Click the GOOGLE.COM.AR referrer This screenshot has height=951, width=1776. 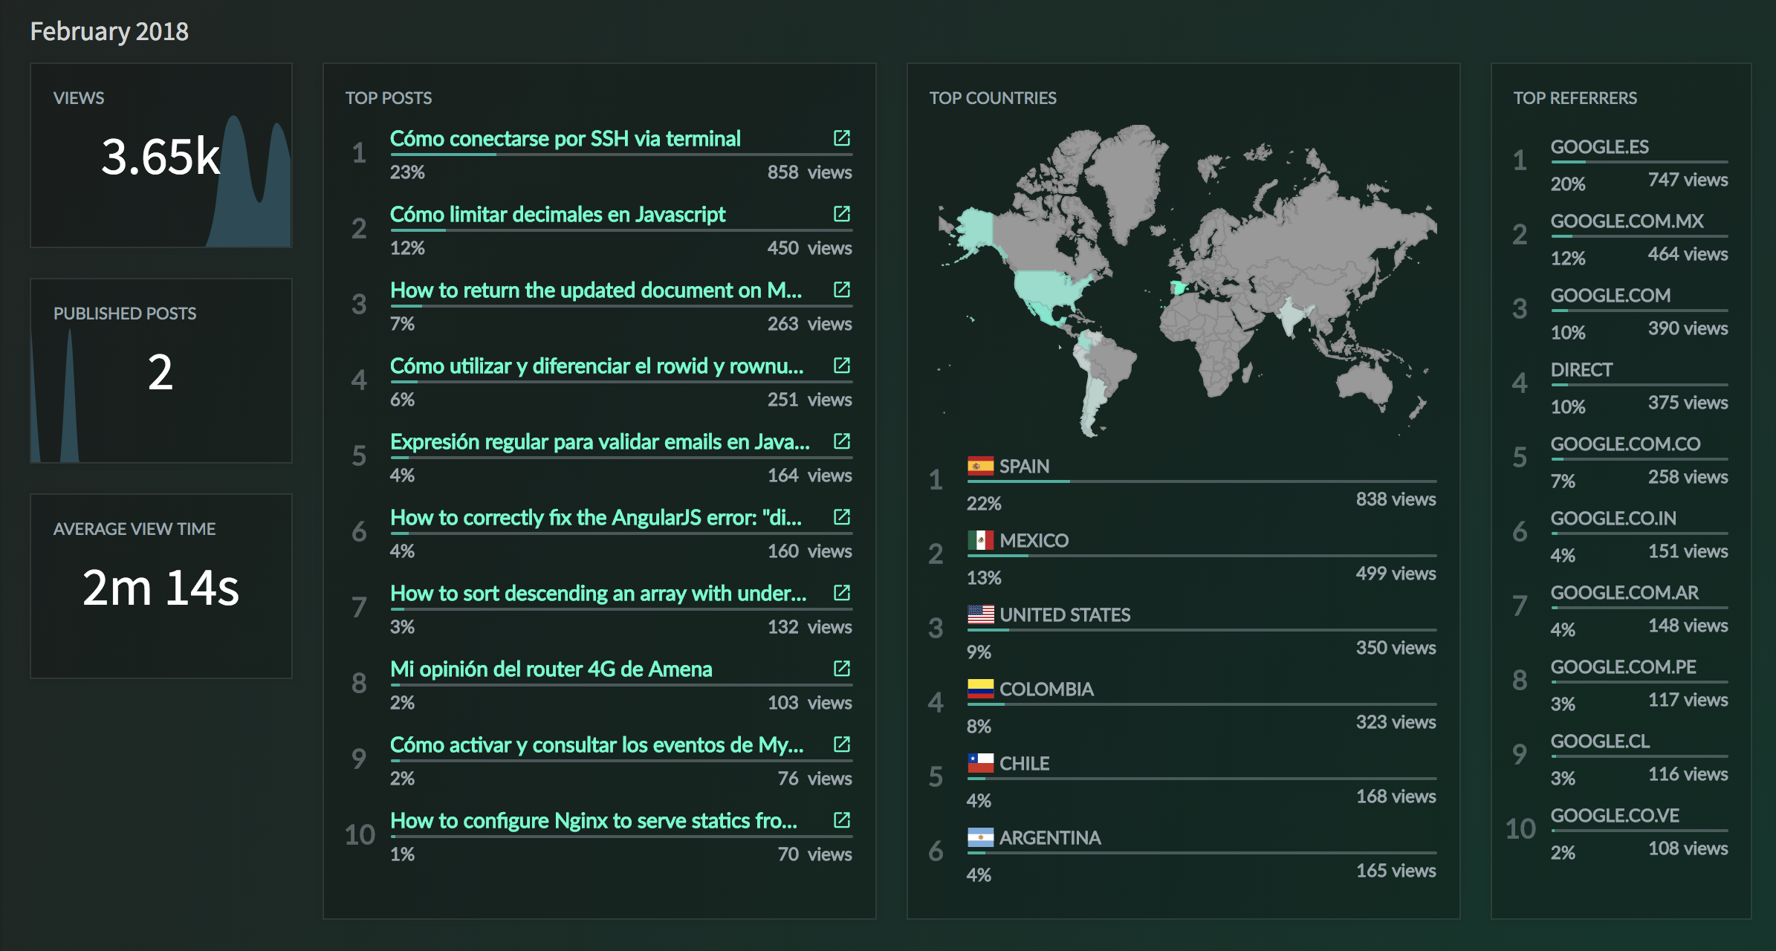point(1624,593)
